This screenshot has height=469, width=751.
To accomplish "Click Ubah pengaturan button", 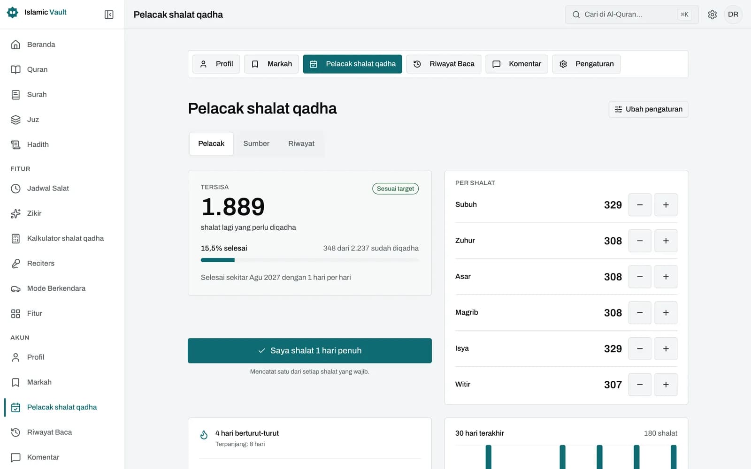I will [648, 109].
